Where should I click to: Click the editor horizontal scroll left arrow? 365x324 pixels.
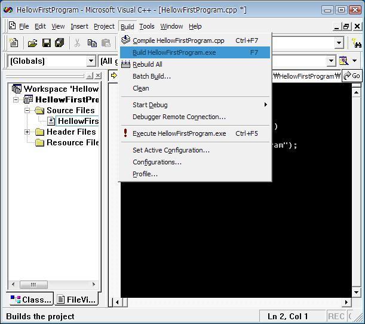coord(117,302)
